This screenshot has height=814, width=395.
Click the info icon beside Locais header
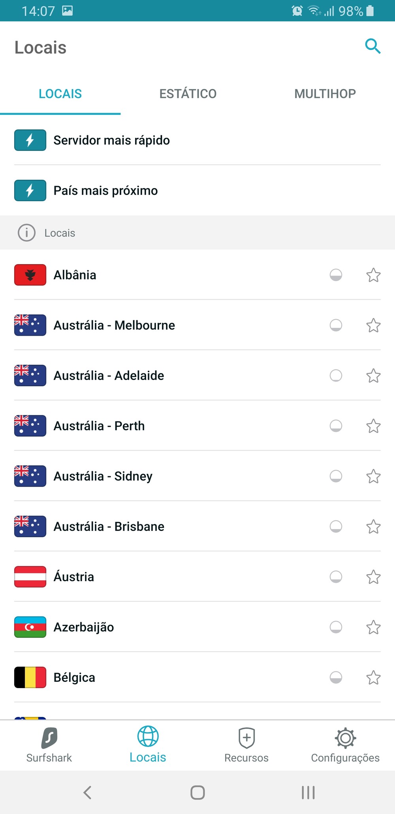click(26, 233)
